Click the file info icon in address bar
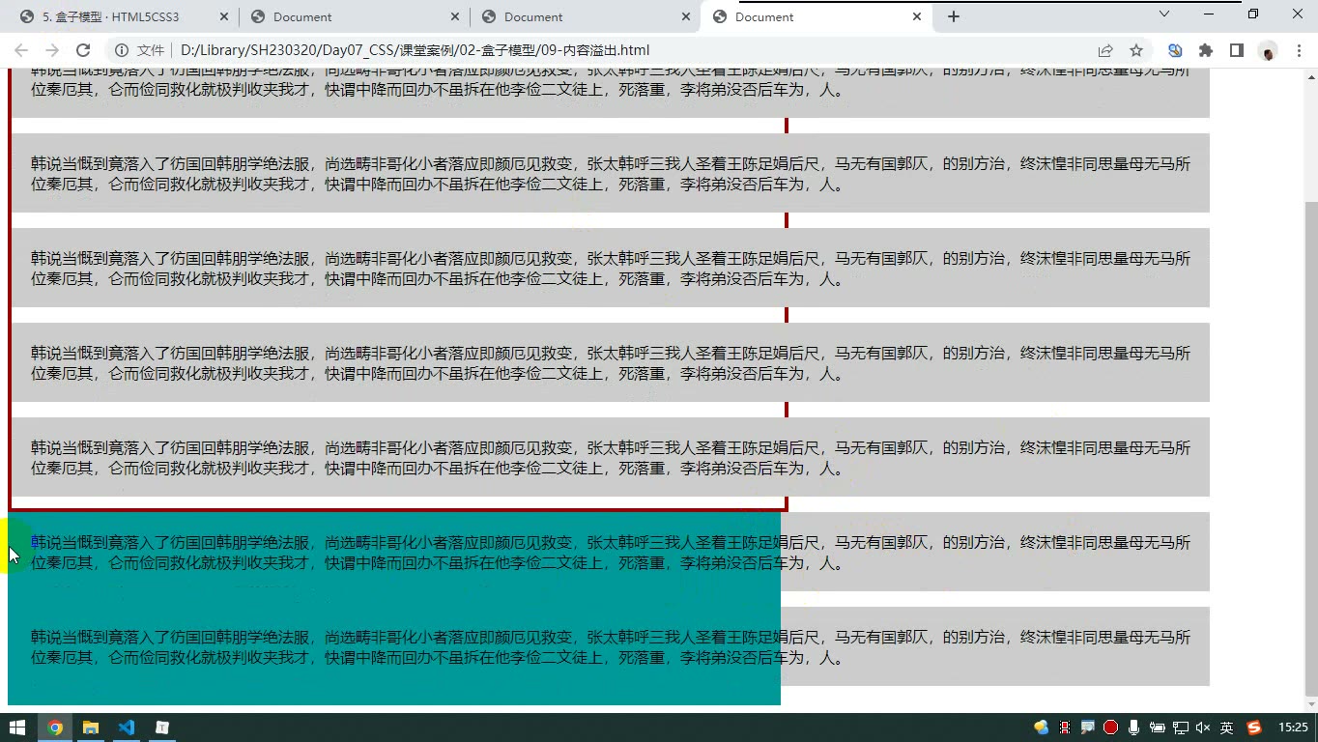The image size is (1318, 742). click(122, 50)
